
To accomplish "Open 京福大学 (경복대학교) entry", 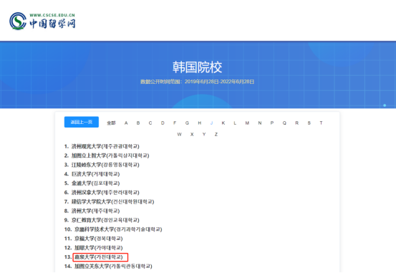I will coord(99,239).
